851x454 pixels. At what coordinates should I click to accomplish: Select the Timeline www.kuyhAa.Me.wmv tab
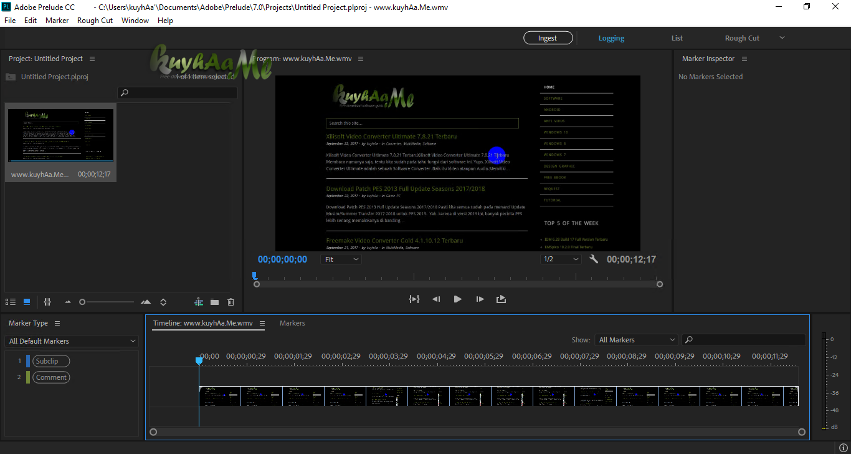click(x=203, y=323)
